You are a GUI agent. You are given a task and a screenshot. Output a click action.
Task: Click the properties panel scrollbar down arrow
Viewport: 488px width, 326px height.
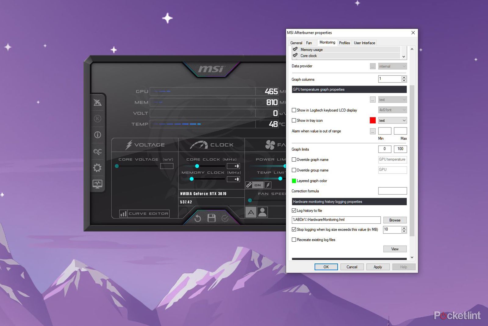tap(412, 257)
